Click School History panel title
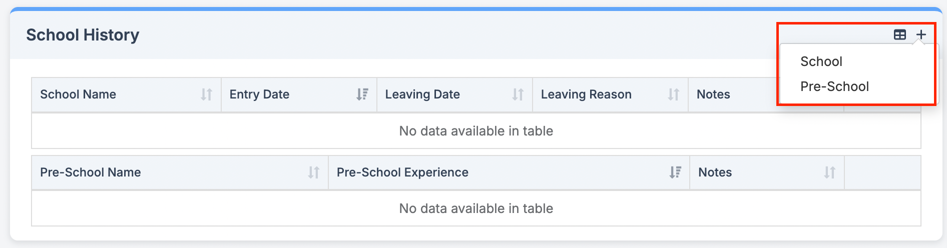Image resolution: width=947 pixels, height=248 pixels. (83, 35)
